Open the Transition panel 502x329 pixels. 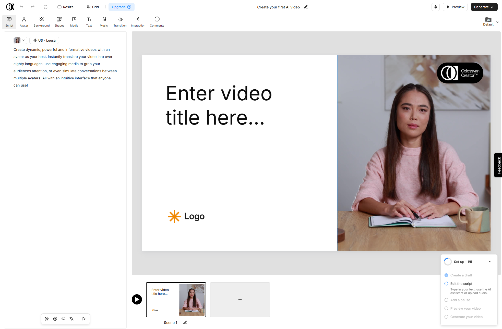120,22
